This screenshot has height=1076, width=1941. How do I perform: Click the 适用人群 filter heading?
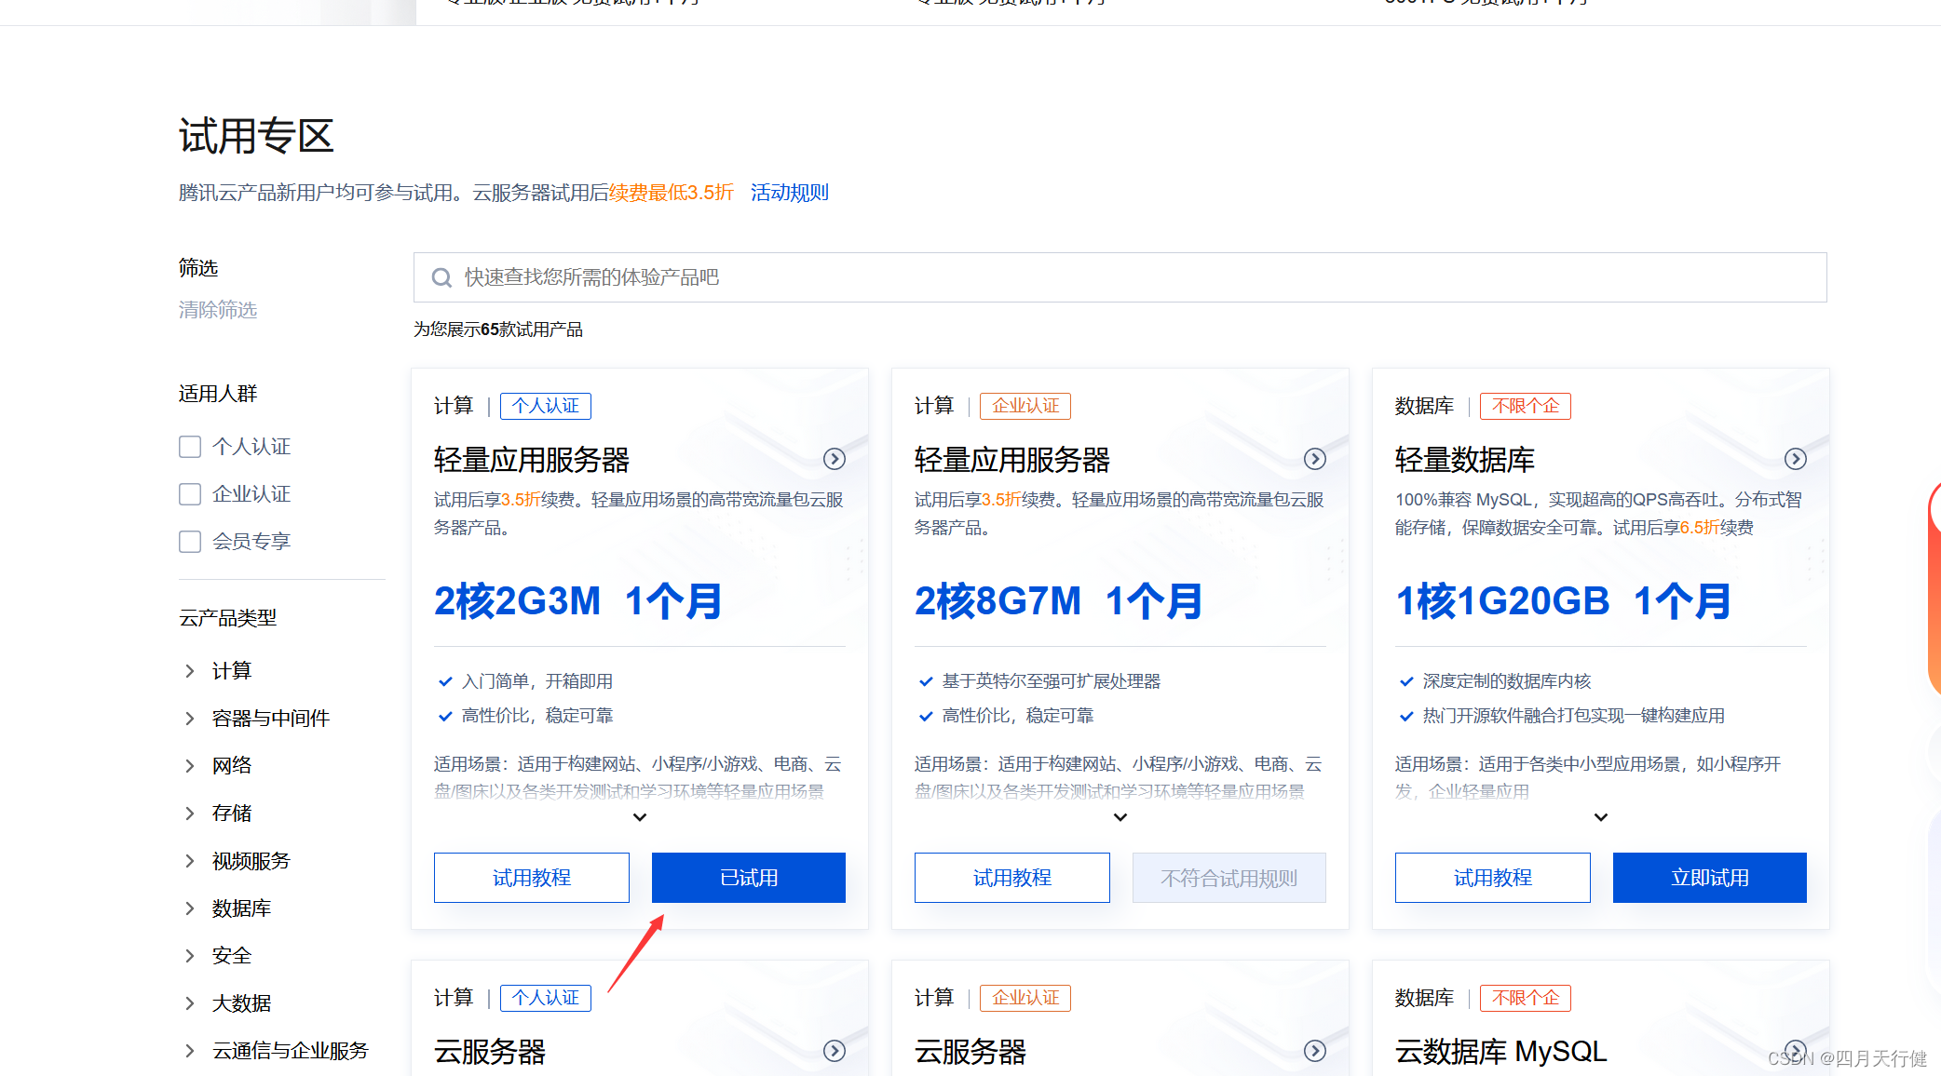pos(218,394)
